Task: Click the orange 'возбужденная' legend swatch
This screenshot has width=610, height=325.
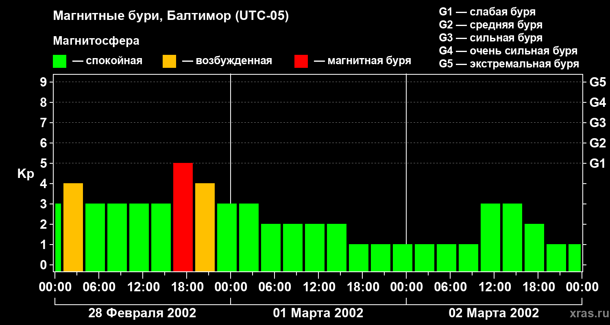Action: tap(169, 61)
